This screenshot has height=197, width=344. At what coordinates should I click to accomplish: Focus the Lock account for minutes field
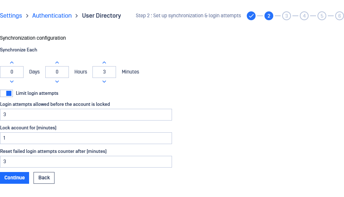coord(86,138)
